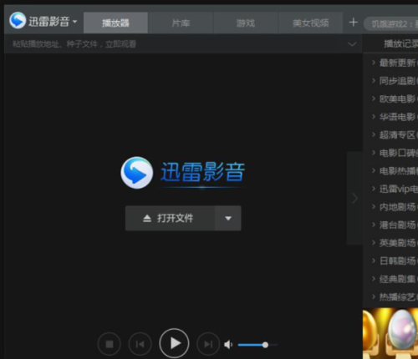Open the 游戏 tab

[x=246, y=23]
